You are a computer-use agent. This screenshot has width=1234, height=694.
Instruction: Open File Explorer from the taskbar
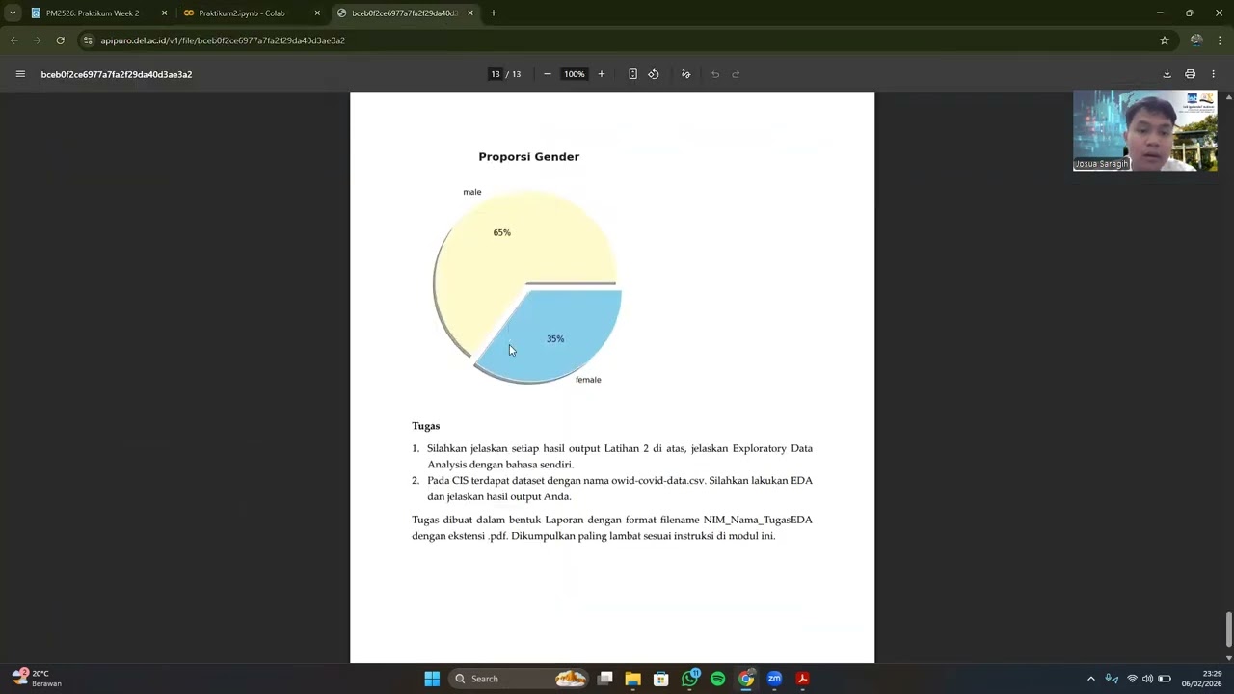tap(632, 679)
